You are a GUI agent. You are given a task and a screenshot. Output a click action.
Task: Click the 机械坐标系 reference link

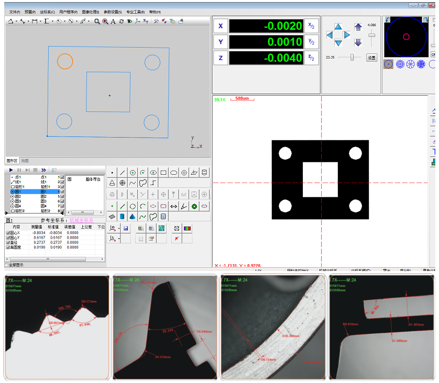pyautogui.click(x=81, y=220)
